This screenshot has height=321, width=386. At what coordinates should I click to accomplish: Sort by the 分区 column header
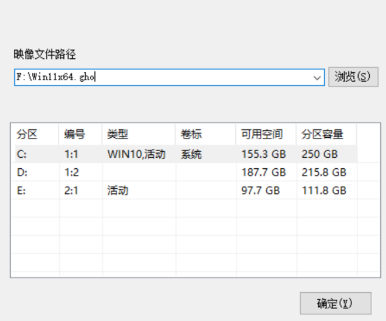tap(27, 134)
